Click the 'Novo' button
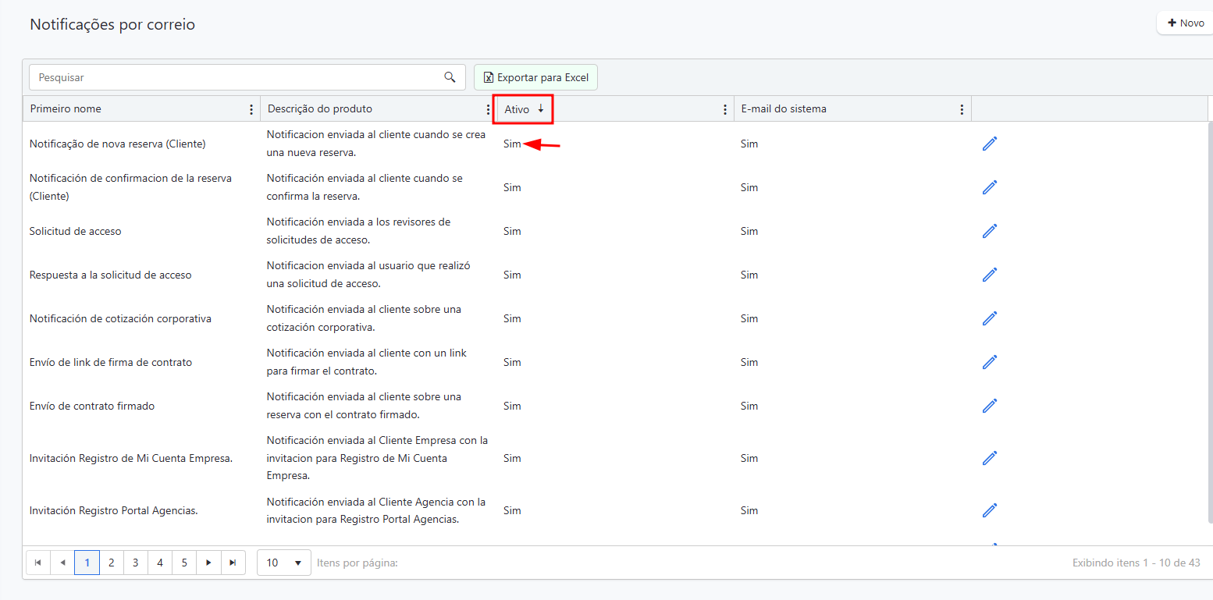The height and width of the screenshot is (600, 1213). click(1185, 23)
